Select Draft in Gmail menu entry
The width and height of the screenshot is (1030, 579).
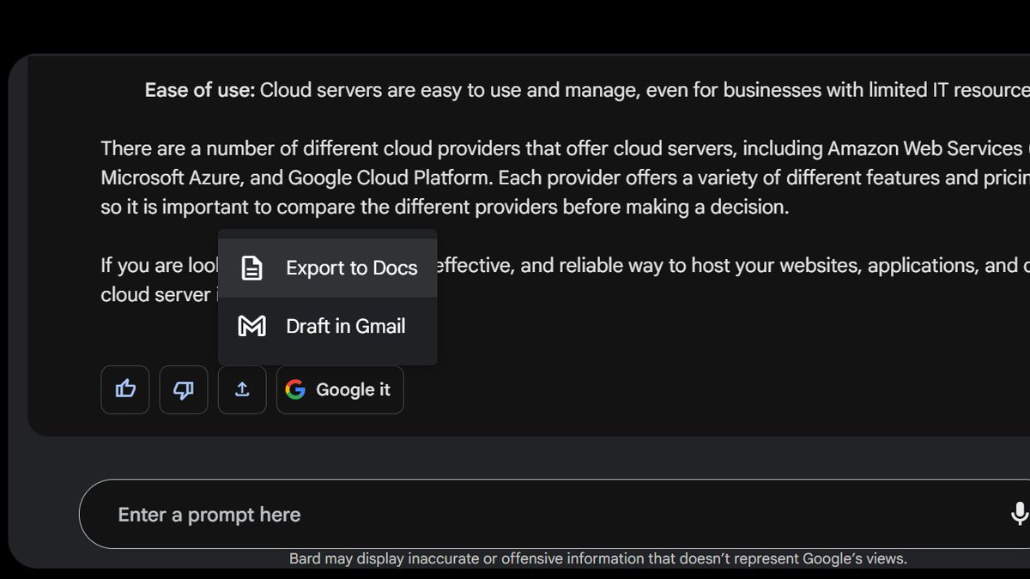328,326
